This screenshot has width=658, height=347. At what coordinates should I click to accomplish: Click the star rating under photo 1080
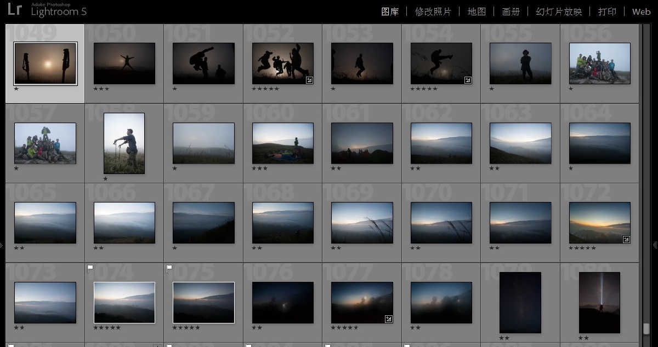point(583,338)
